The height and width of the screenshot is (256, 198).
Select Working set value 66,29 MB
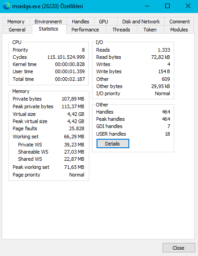coord(74,137)
